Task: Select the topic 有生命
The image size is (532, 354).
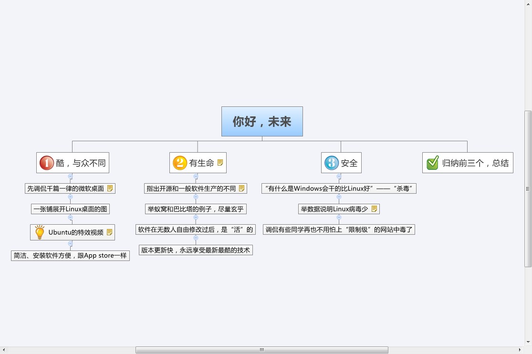Action: [198, 163]
